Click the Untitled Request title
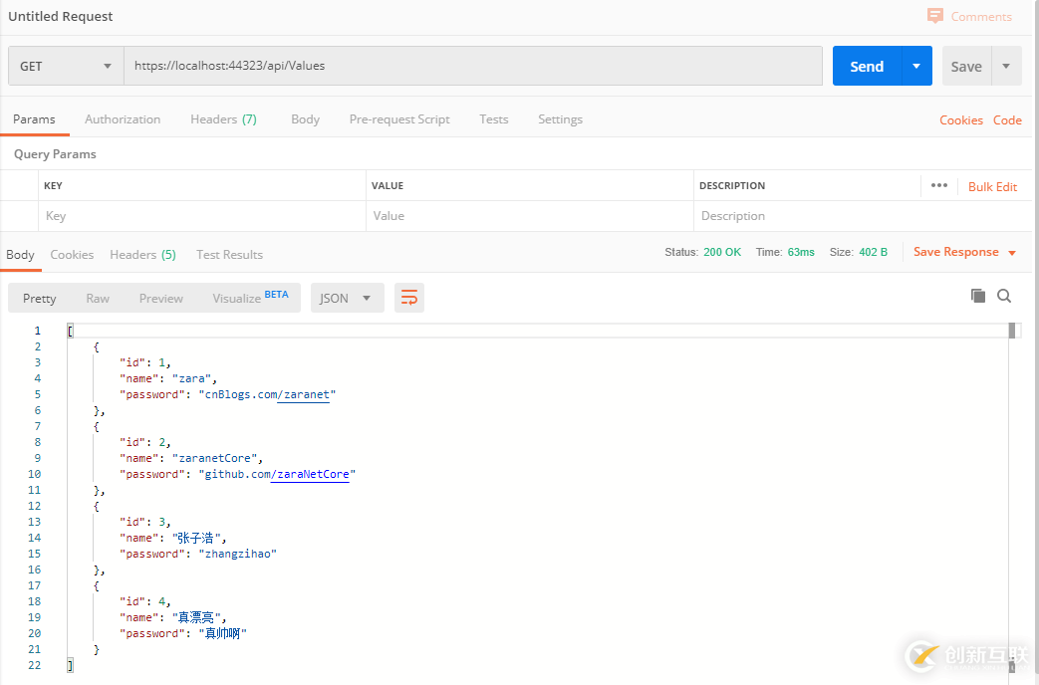Viewport: 1039px width, 685px height. [x=61, y=16]
